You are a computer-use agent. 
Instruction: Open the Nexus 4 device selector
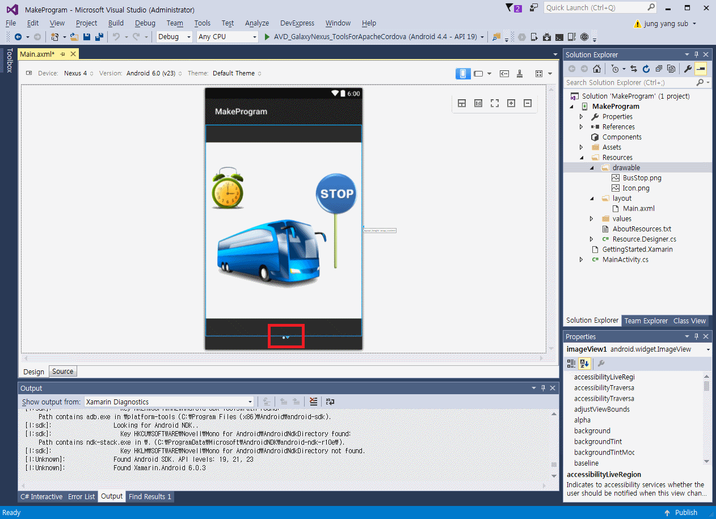tap(79, 73)
